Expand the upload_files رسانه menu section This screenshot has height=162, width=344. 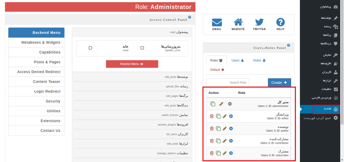click(132, 86)
